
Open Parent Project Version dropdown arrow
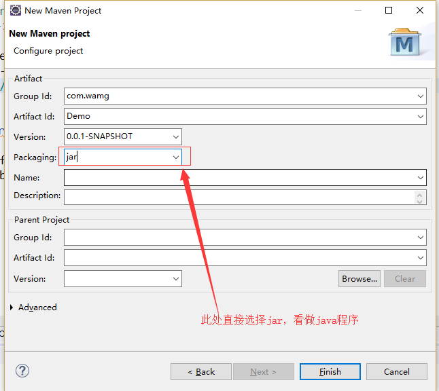coord(176,278)
